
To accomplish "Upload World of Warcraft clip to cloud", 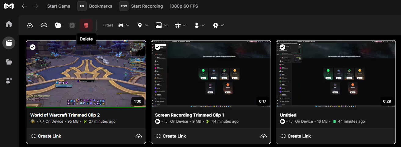I will coord(138,136).
